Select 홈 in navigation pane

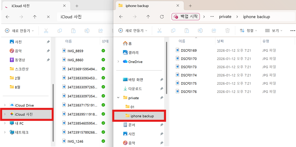[x=127, y=44]
